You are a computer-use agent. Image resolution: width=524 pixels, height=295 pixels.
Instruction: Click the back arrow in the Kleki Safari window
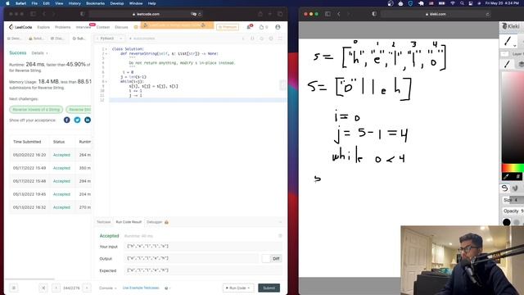point(338,14)
